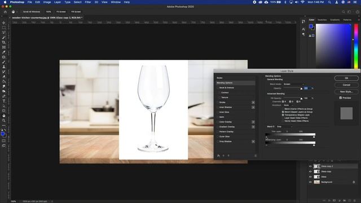Hide the Glass copy 2 layer
Screen dimensions: 361x203
point(310,166)
